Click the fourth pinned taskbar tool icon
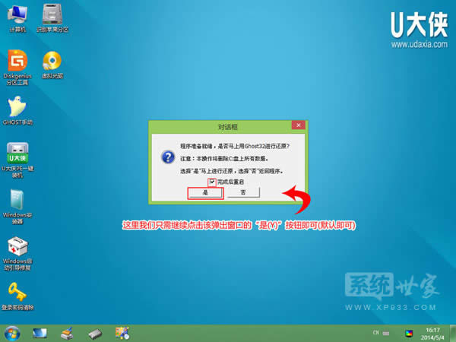The height and width of the screenshot is (342, 456). tap(122, 333)
